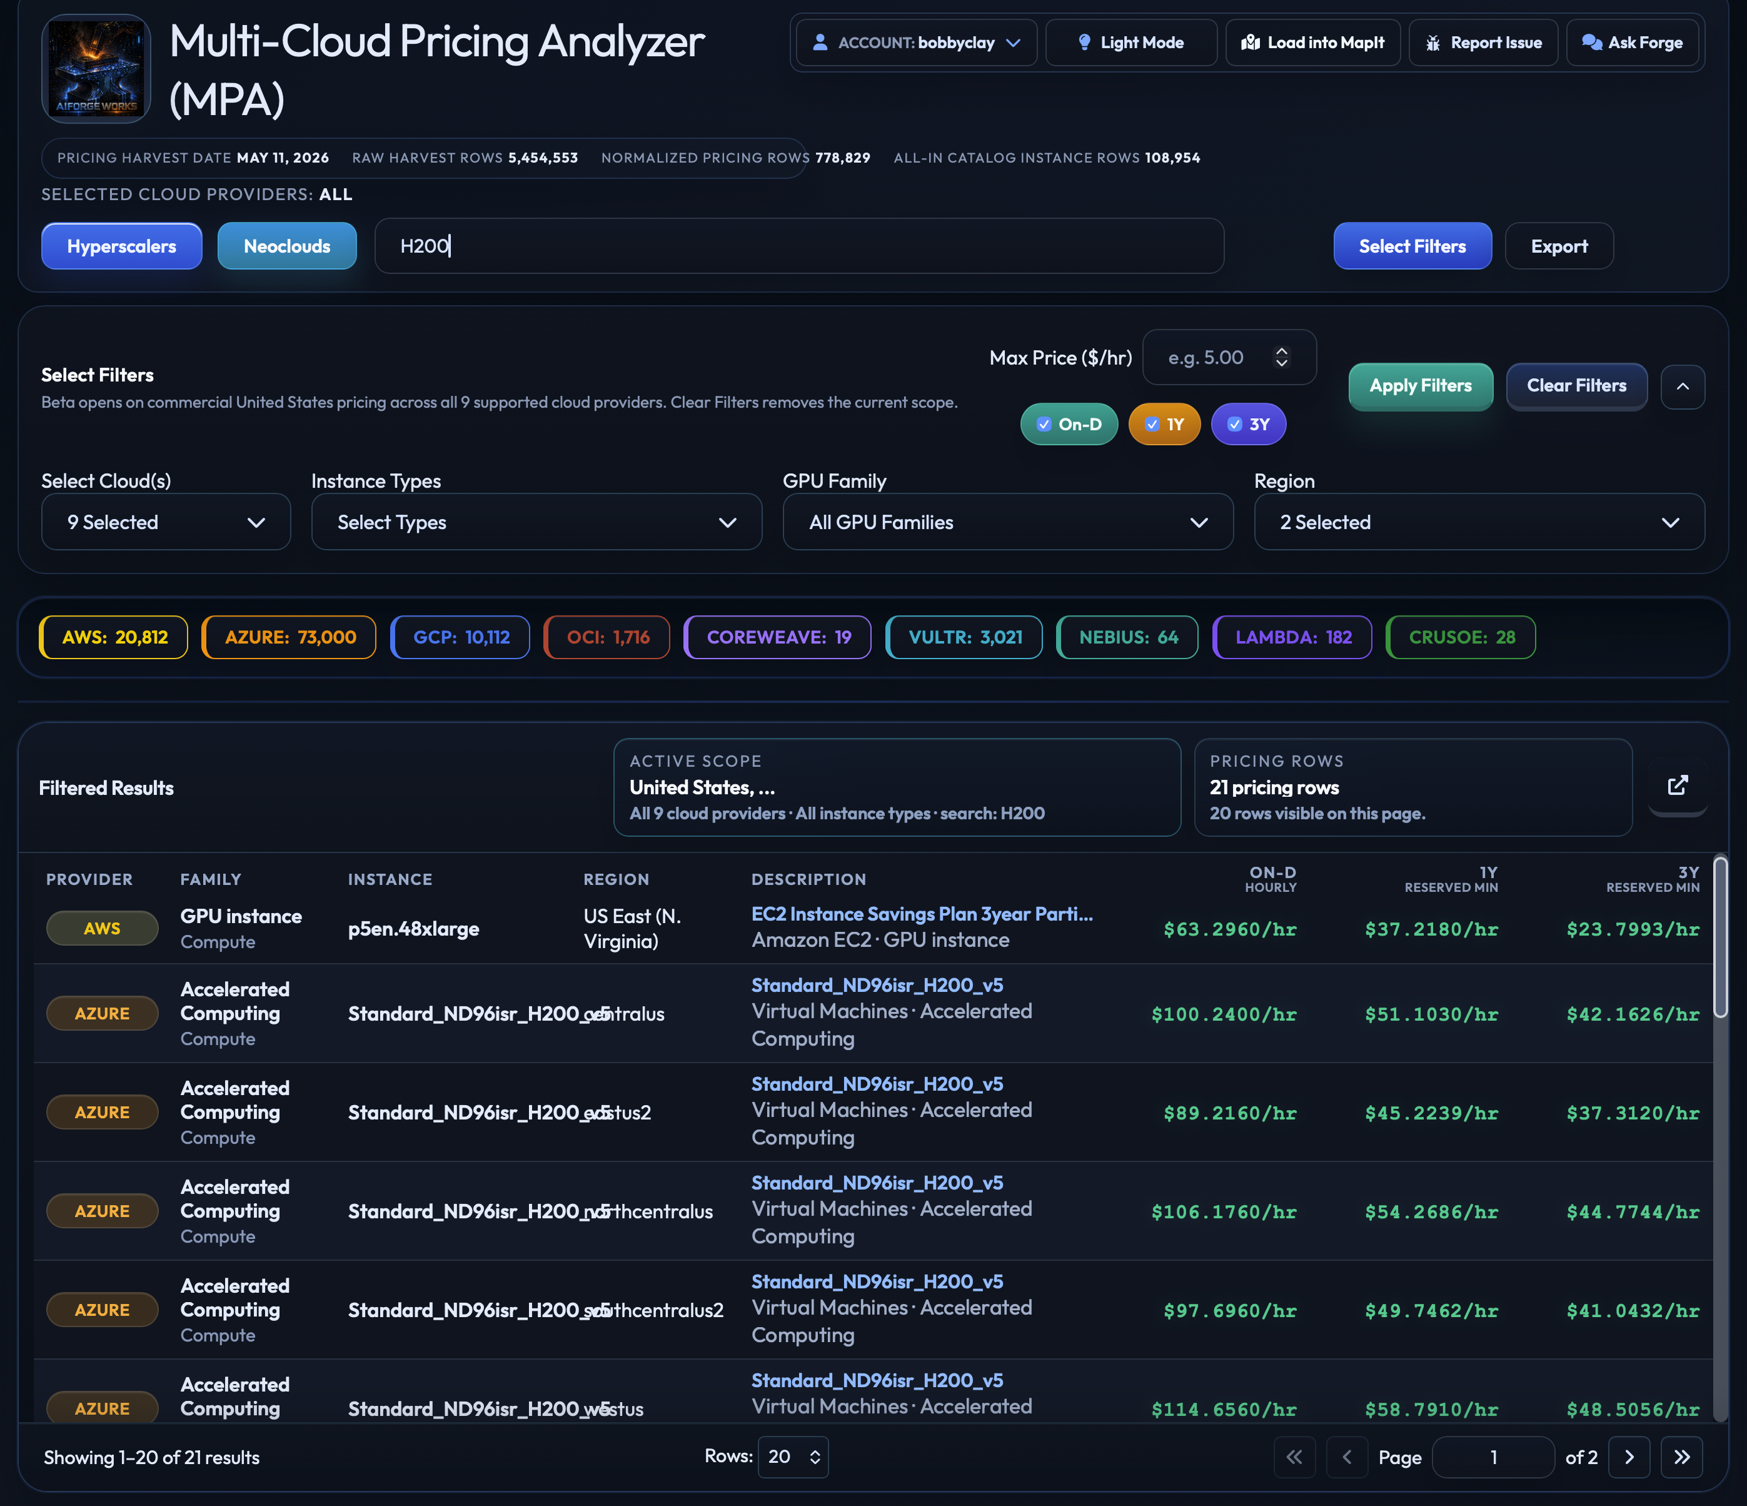Click the LAMBDA: 182 provider chip
The height and width of the screenshot is (1506, 1747).
(1292, 637)
